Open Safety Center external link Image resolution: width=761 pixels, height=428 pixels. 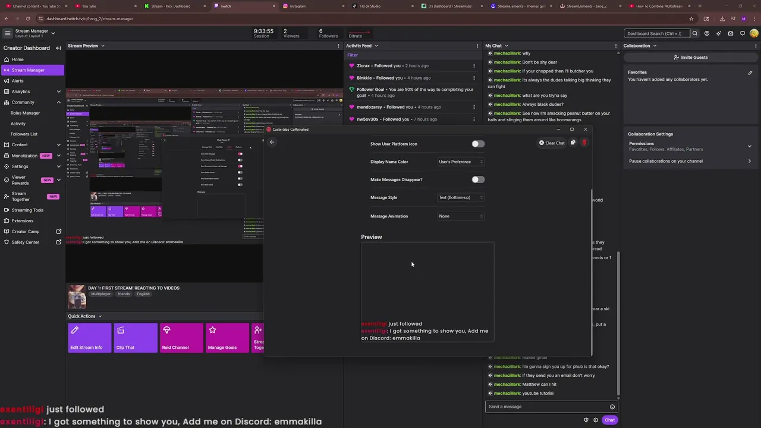point(58,242)
